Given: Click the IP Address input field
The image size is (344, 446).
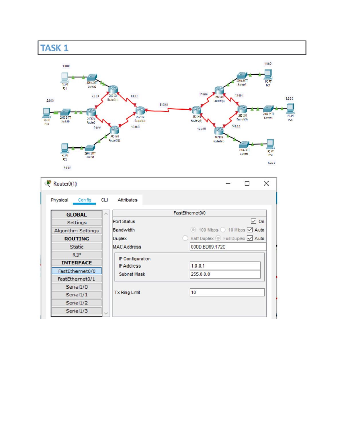Looking at the screenshot, I should tap(225, 266).
